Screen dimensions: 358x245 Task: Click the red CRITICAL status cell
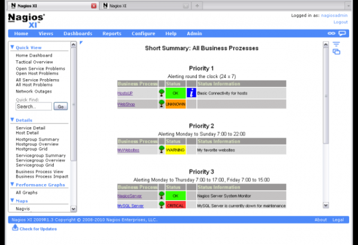(175, 206)
